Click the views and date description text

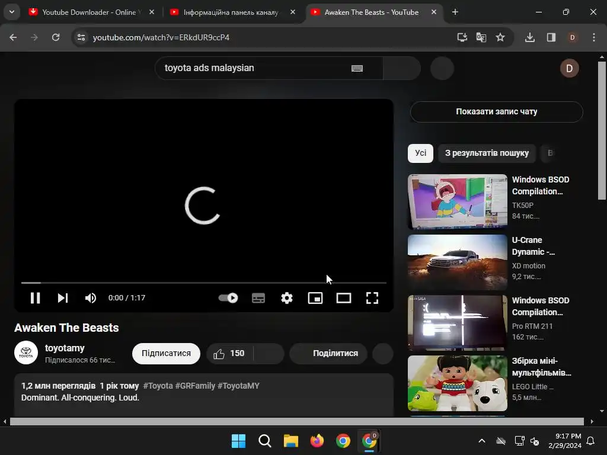pyautogui.click(x=80, y=386)
